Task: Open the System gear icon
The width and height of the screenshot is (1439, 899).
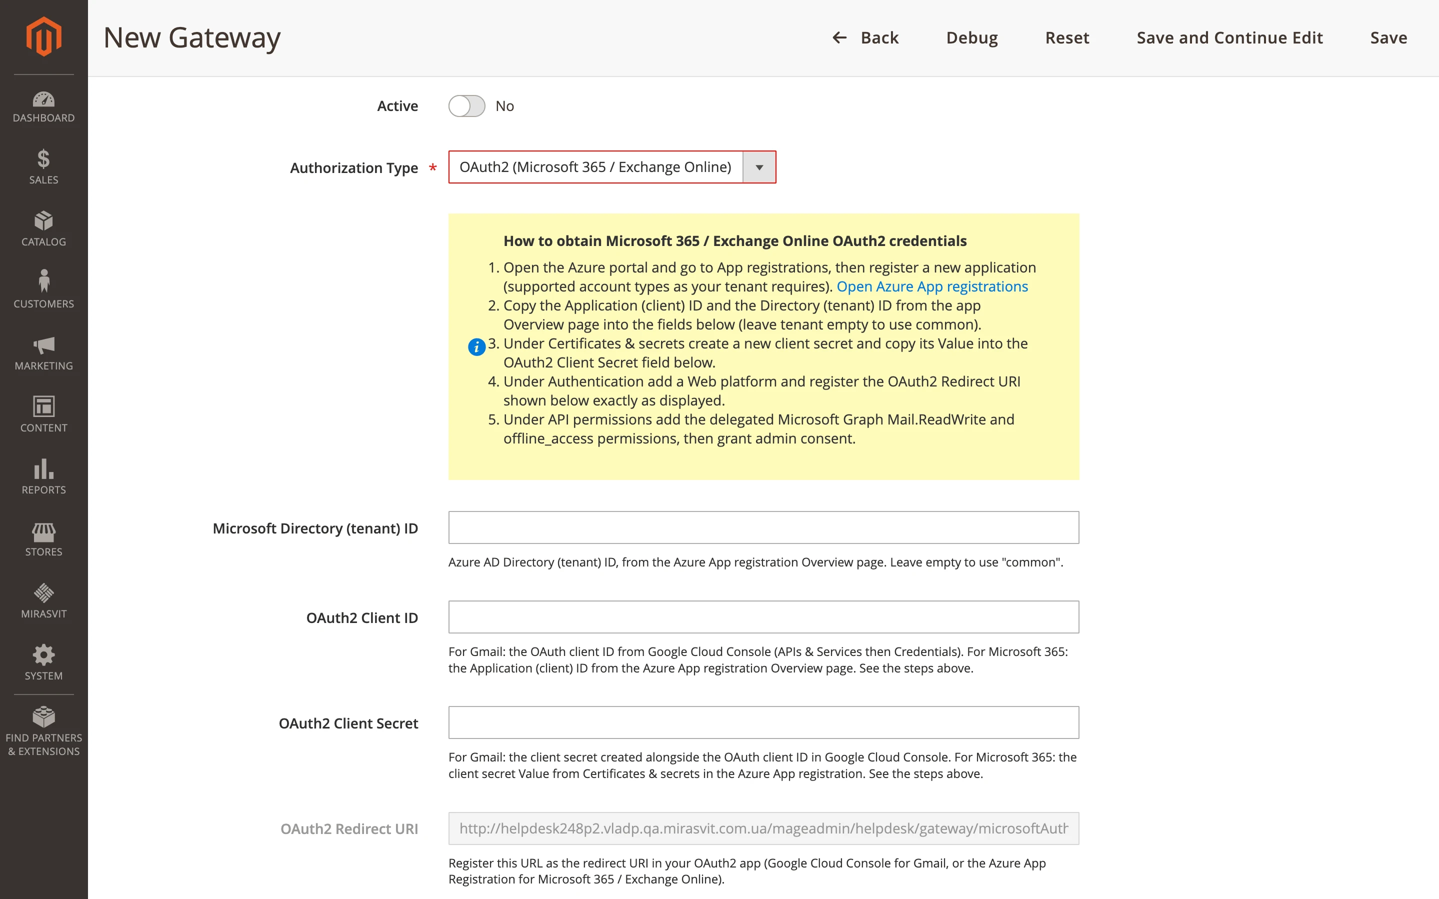Action: click(43, 655)
